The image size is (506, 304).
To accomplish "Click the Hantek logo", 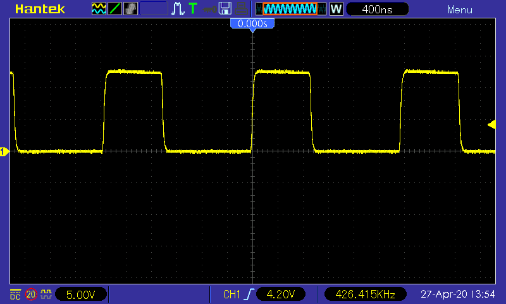I will click(x=40, y=9).
